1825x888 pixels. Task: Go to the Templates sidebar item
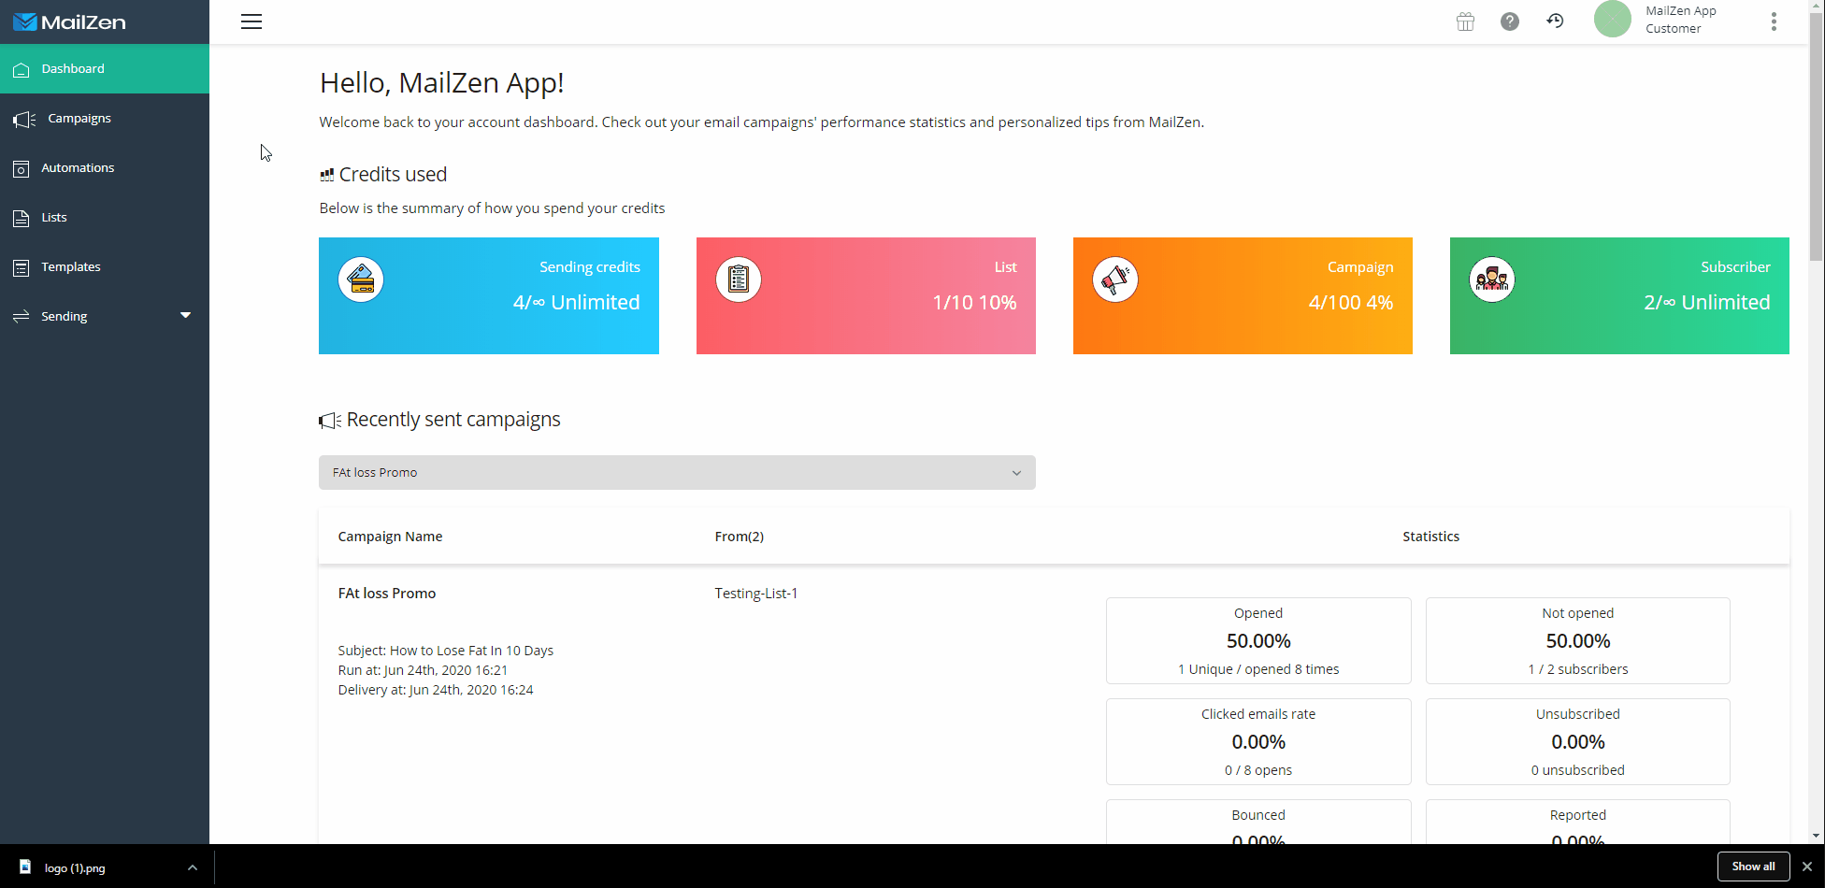pyautogui.click(x=70, y=266)
